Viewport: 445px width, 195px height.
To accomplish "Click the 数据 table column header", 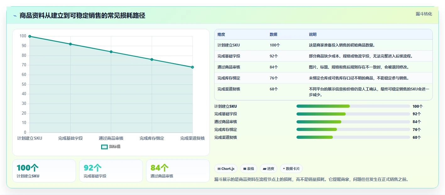I will click(273, 35).
